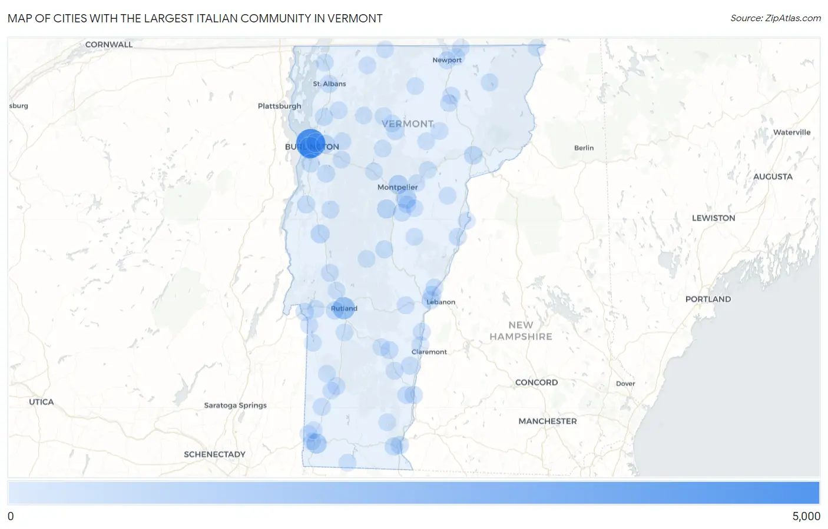This screenshot has width=828, height=529.
Task: Click the Rutland city bubble marker
Action: tap(344, 308)
